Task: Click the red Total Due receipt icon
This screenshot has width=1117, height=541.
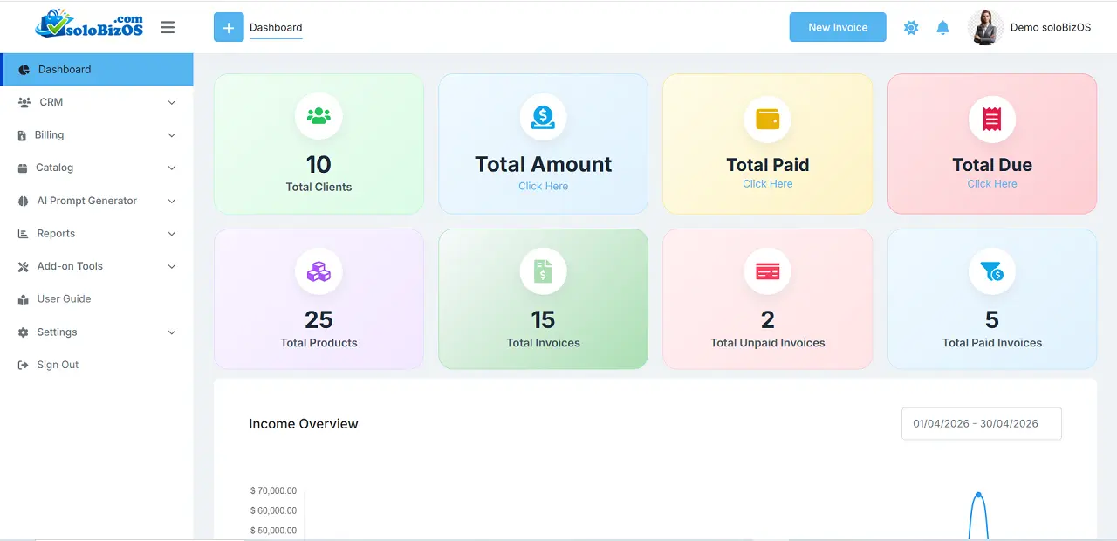Action: pyautogui.click(x=992, y=120)
